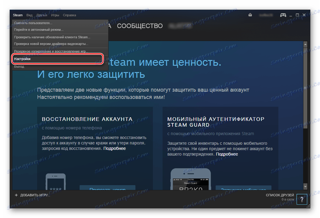This screenshot has width=320, height=218.
Task: Select Выход to quit Steam
Action: [60, 67]
